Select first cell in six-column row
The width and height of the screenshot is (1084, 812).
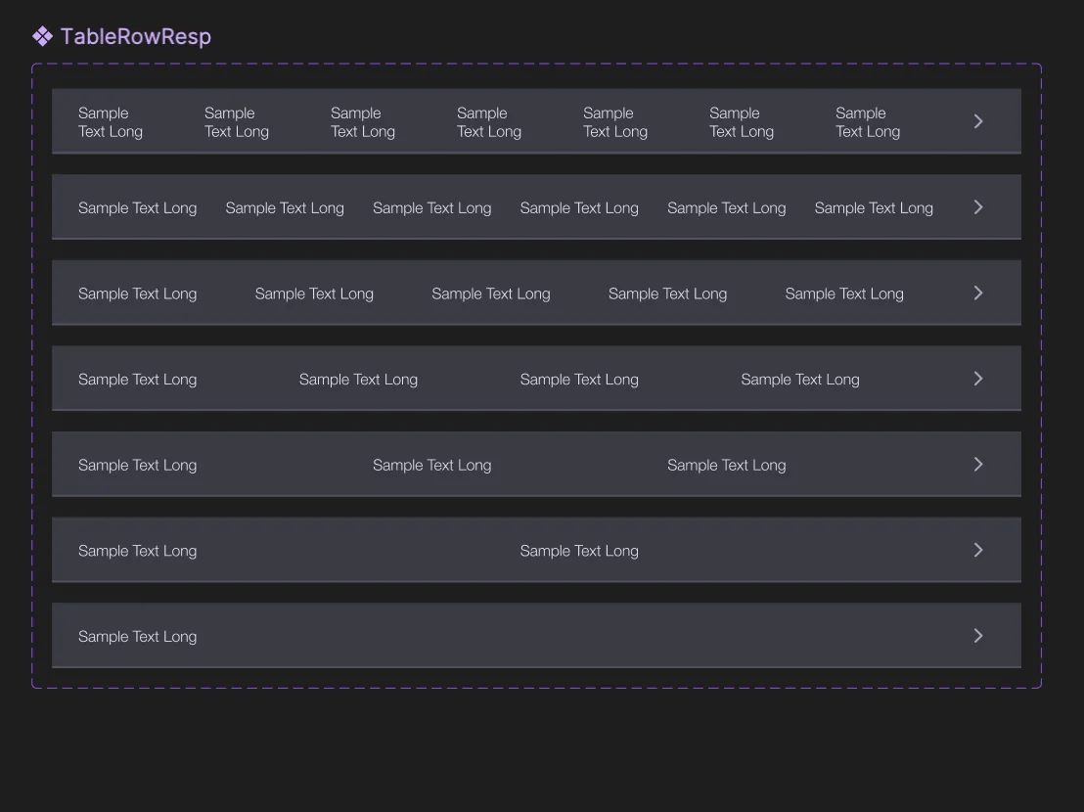(x=138, y=208)
